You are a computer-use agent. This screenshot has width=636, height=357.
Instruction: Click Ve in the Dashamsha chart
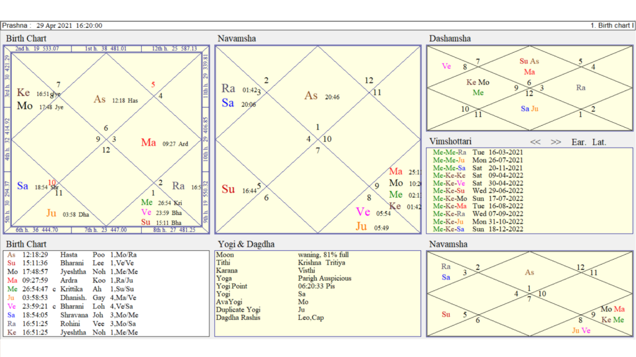coord(446,66)
